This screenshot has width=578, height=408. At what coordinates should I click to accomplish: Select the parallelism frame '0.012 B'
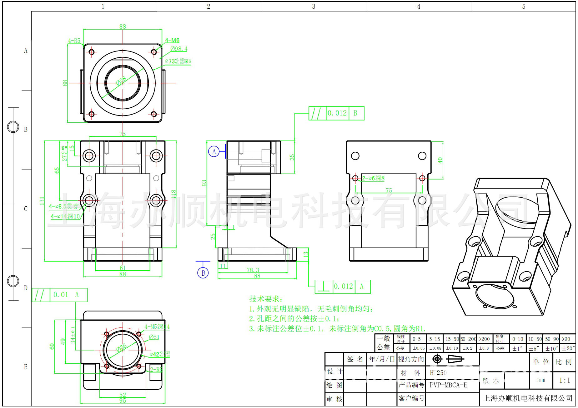pos(336,113)
